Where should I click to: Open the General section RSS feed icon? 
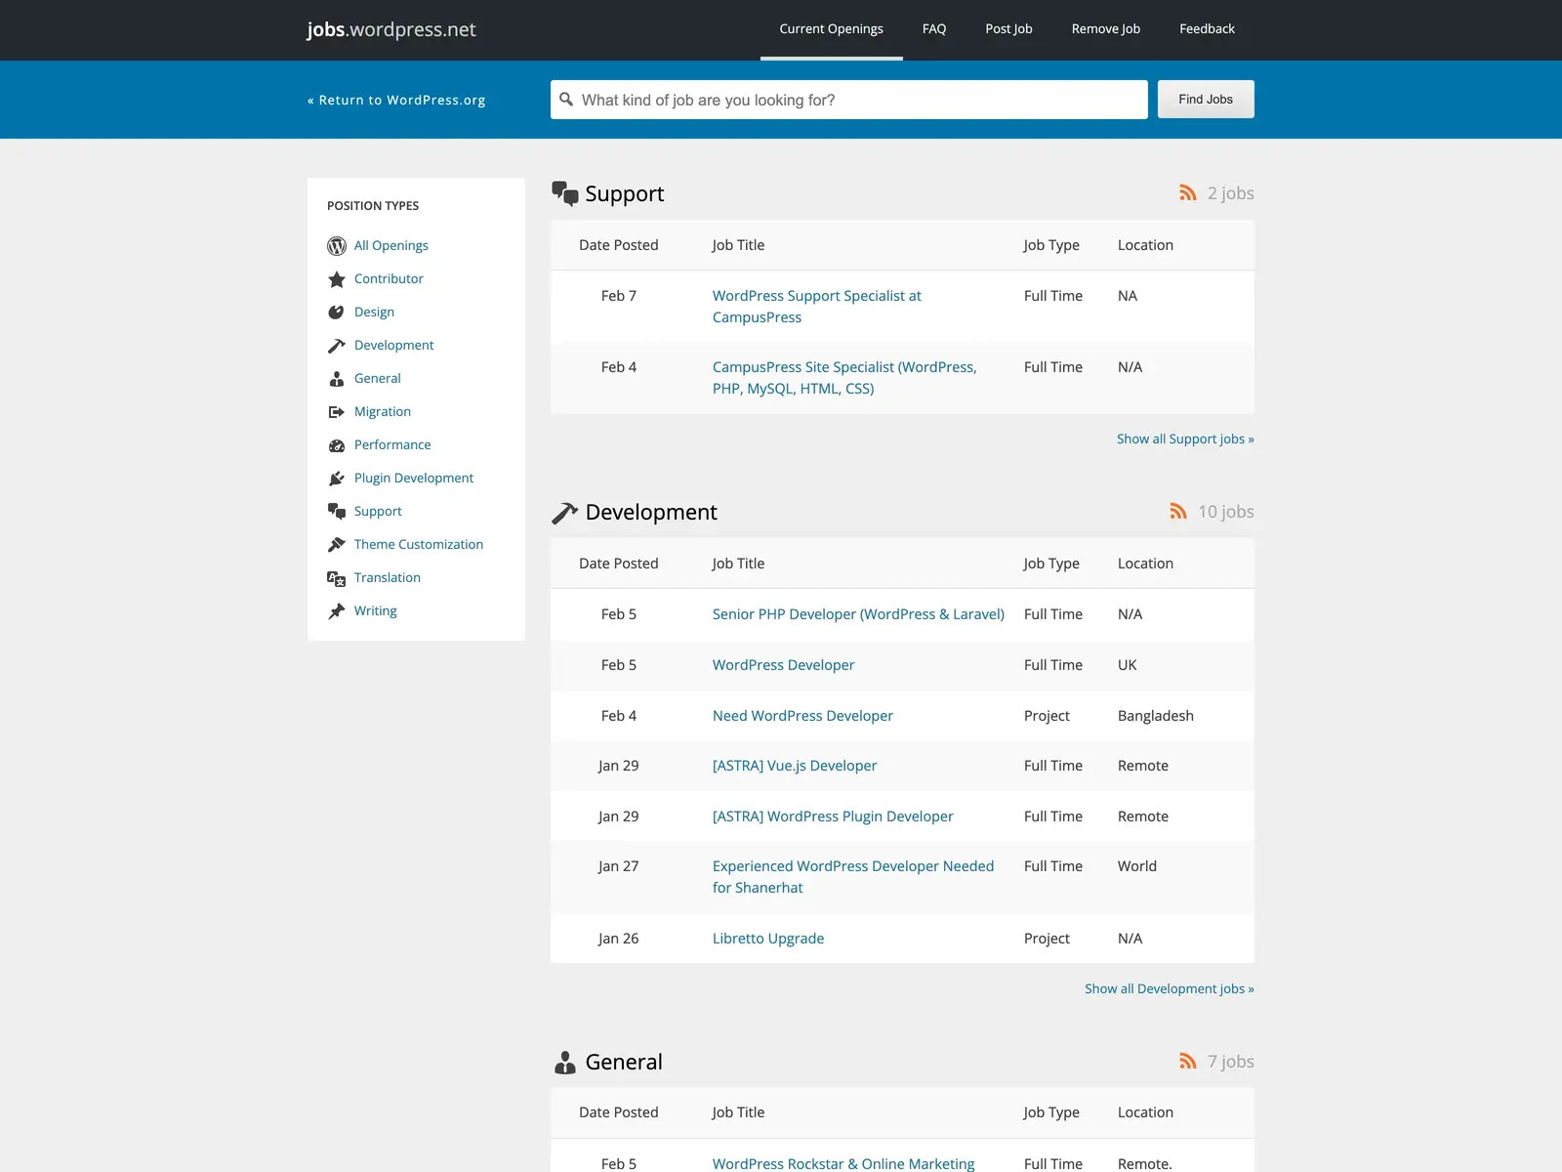click(x=1188, y=1062)
